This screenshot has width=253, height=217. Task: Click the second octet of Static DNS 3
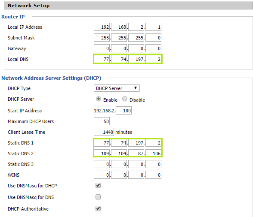tap(119, 164)
